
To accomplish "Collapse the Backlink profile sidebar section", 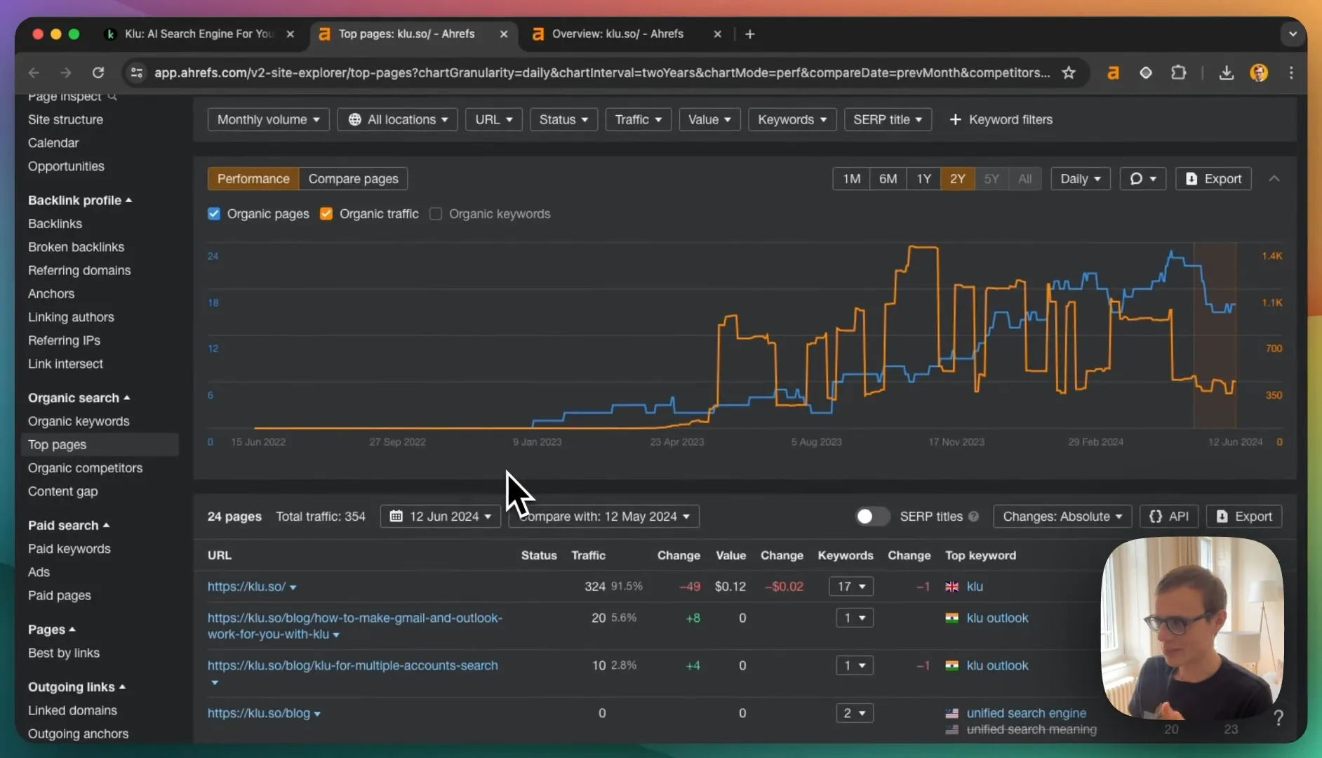I will [80, 200].
